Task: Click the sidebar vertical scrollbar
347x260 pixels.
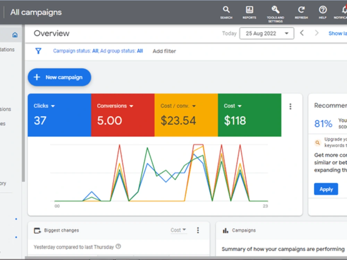Action: [x=23, y=103]
